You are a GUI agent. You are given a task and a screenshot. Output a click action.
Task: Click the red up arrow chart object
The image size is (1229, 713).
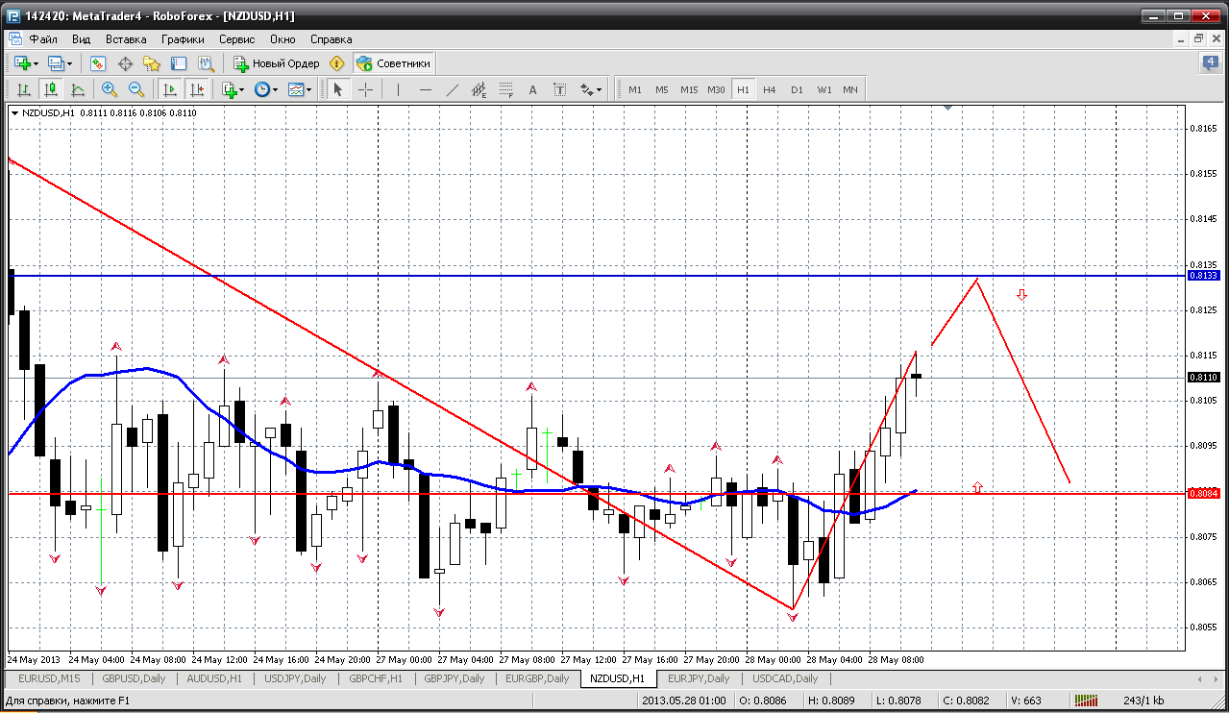(x=977, y=488)
